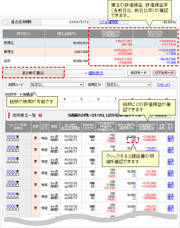The image size is (180, 228).
Task: Click 返済 in the +1,147,993 valuation row
Action: 170,183
